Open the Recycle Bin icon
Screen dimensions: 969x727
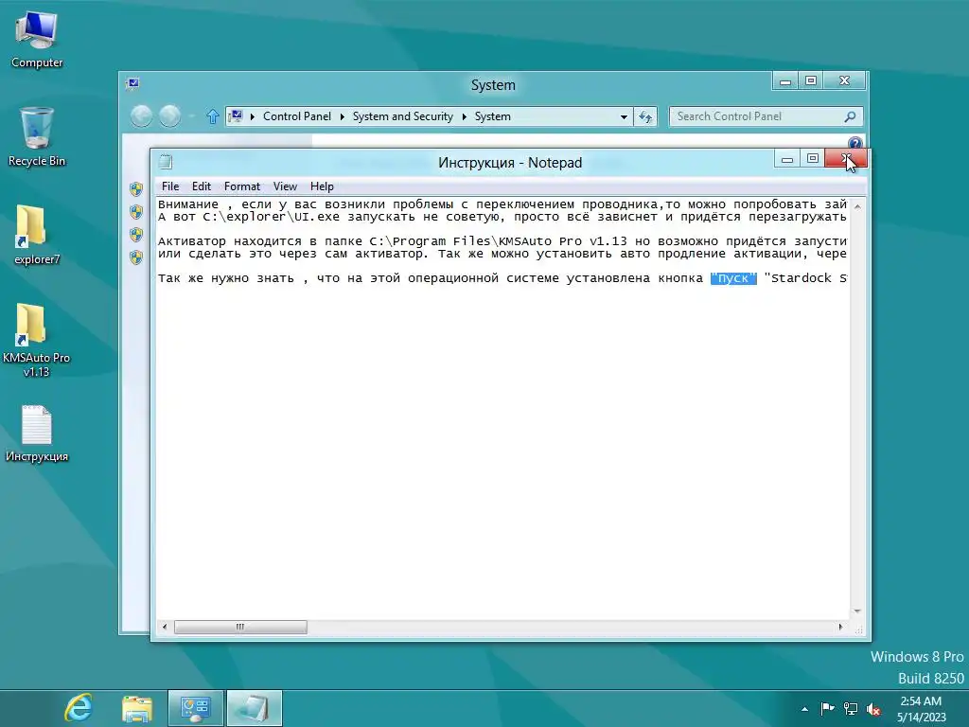37,136
